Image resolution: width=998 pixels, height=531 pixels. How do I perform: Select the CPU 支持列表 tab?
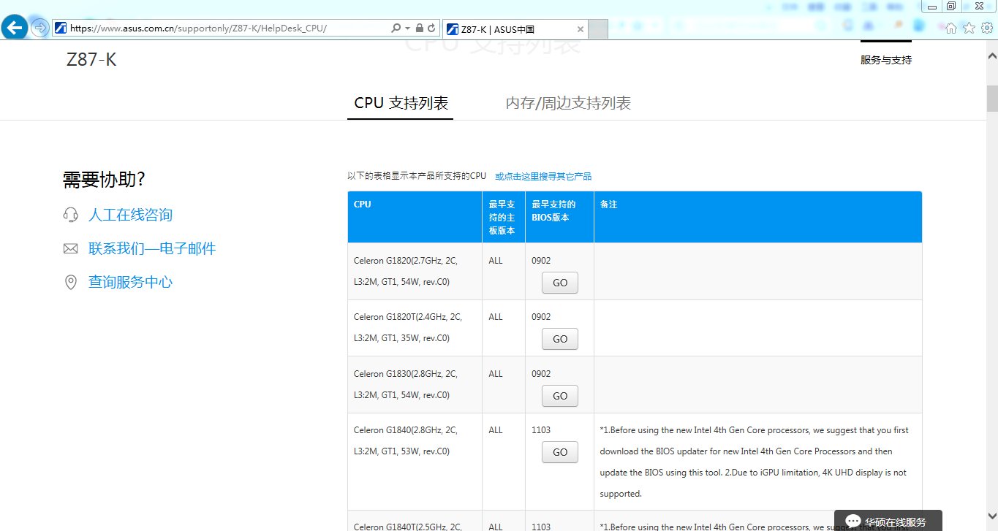[x=400, y=103]
